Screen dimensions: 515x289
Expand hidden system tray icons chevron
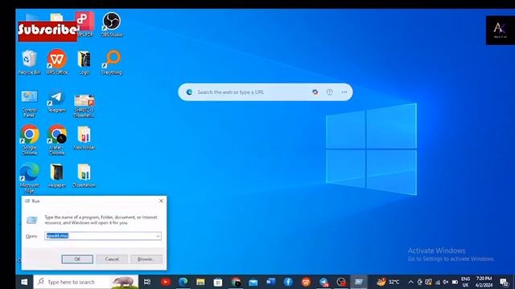(410, 282)
